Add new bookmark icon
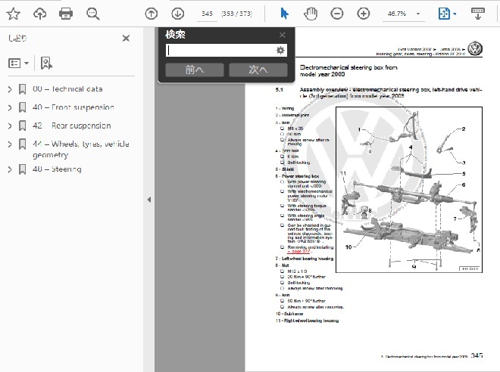 point(46,63)
